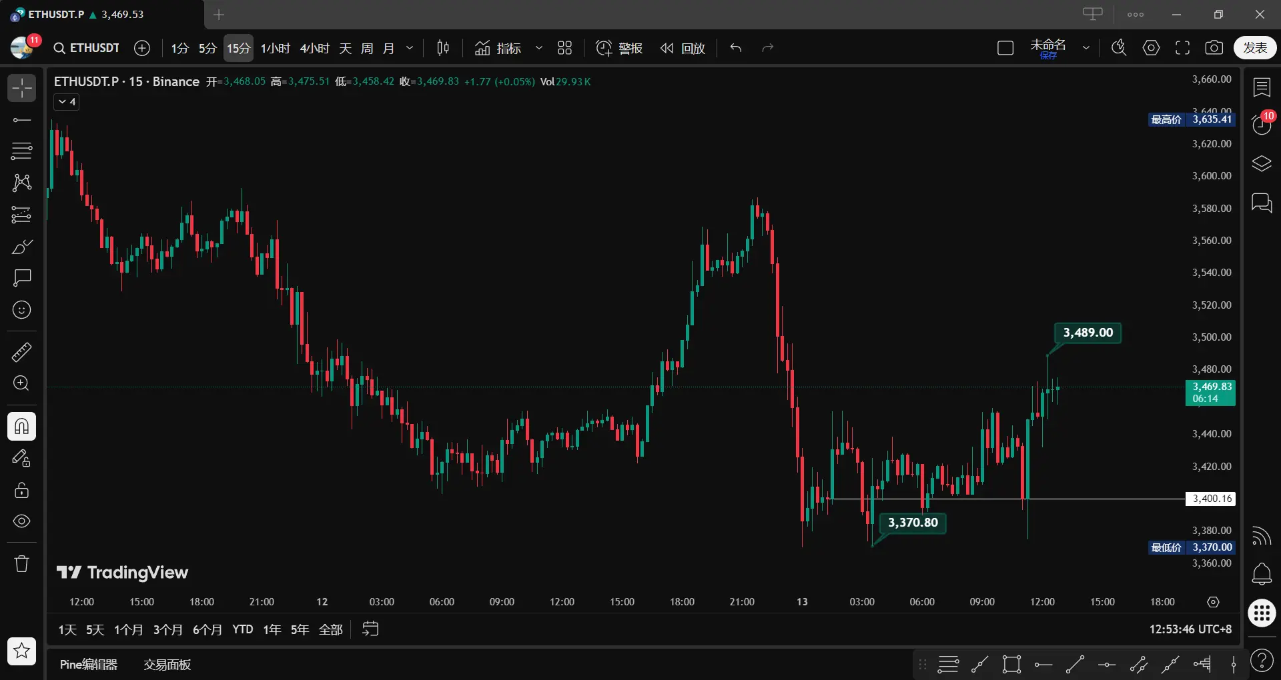
Task: Select the crosshair cursor tool
Action: pos(21,88)
